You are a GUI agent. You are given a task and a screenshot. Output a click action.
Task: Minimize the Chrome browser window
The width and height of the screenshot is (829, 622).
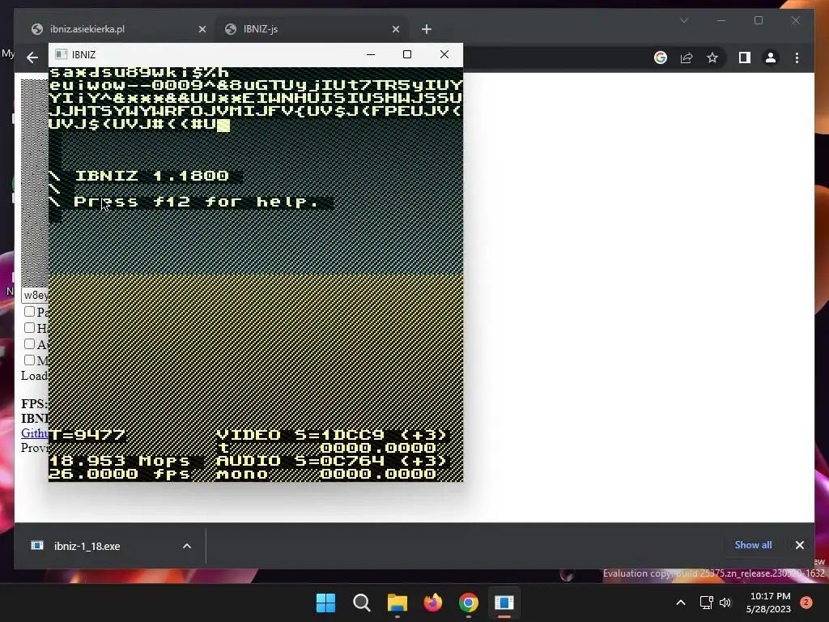click(x=721, y=20)
